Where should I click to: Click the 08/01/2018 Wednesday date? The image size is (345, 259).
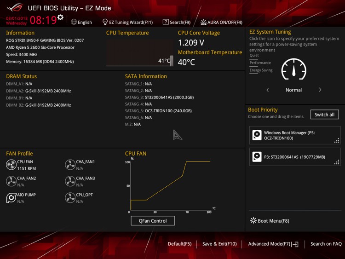[17, 21]
